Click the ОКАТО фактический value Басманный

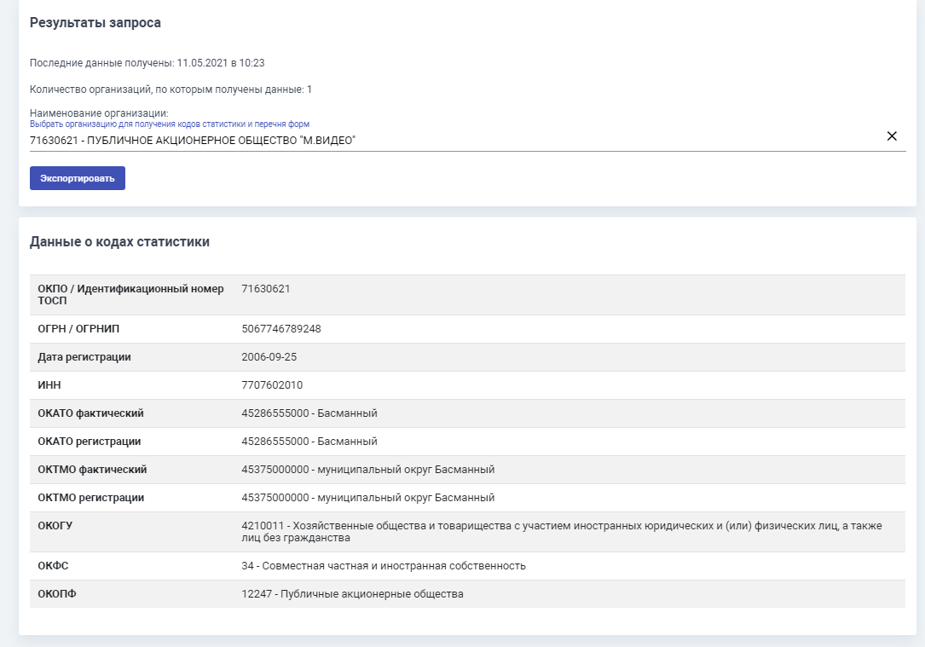(x=309, y=413)
